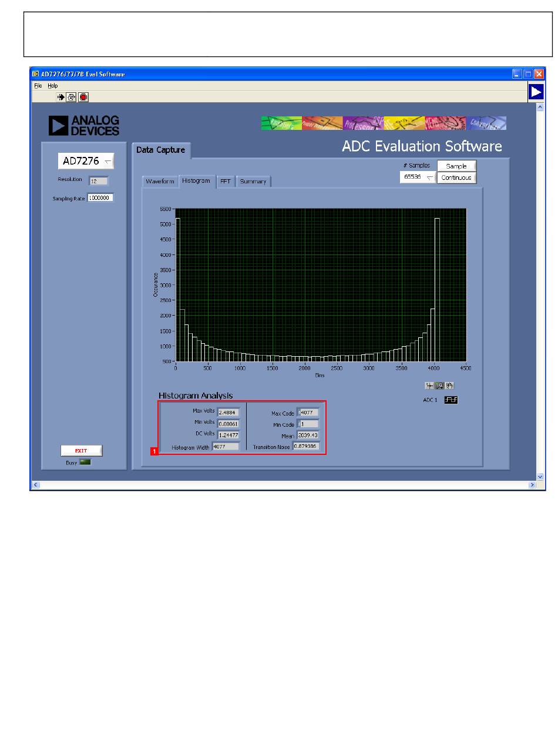
Task: Click the Sample button
Action: click(x=456, y=166)
